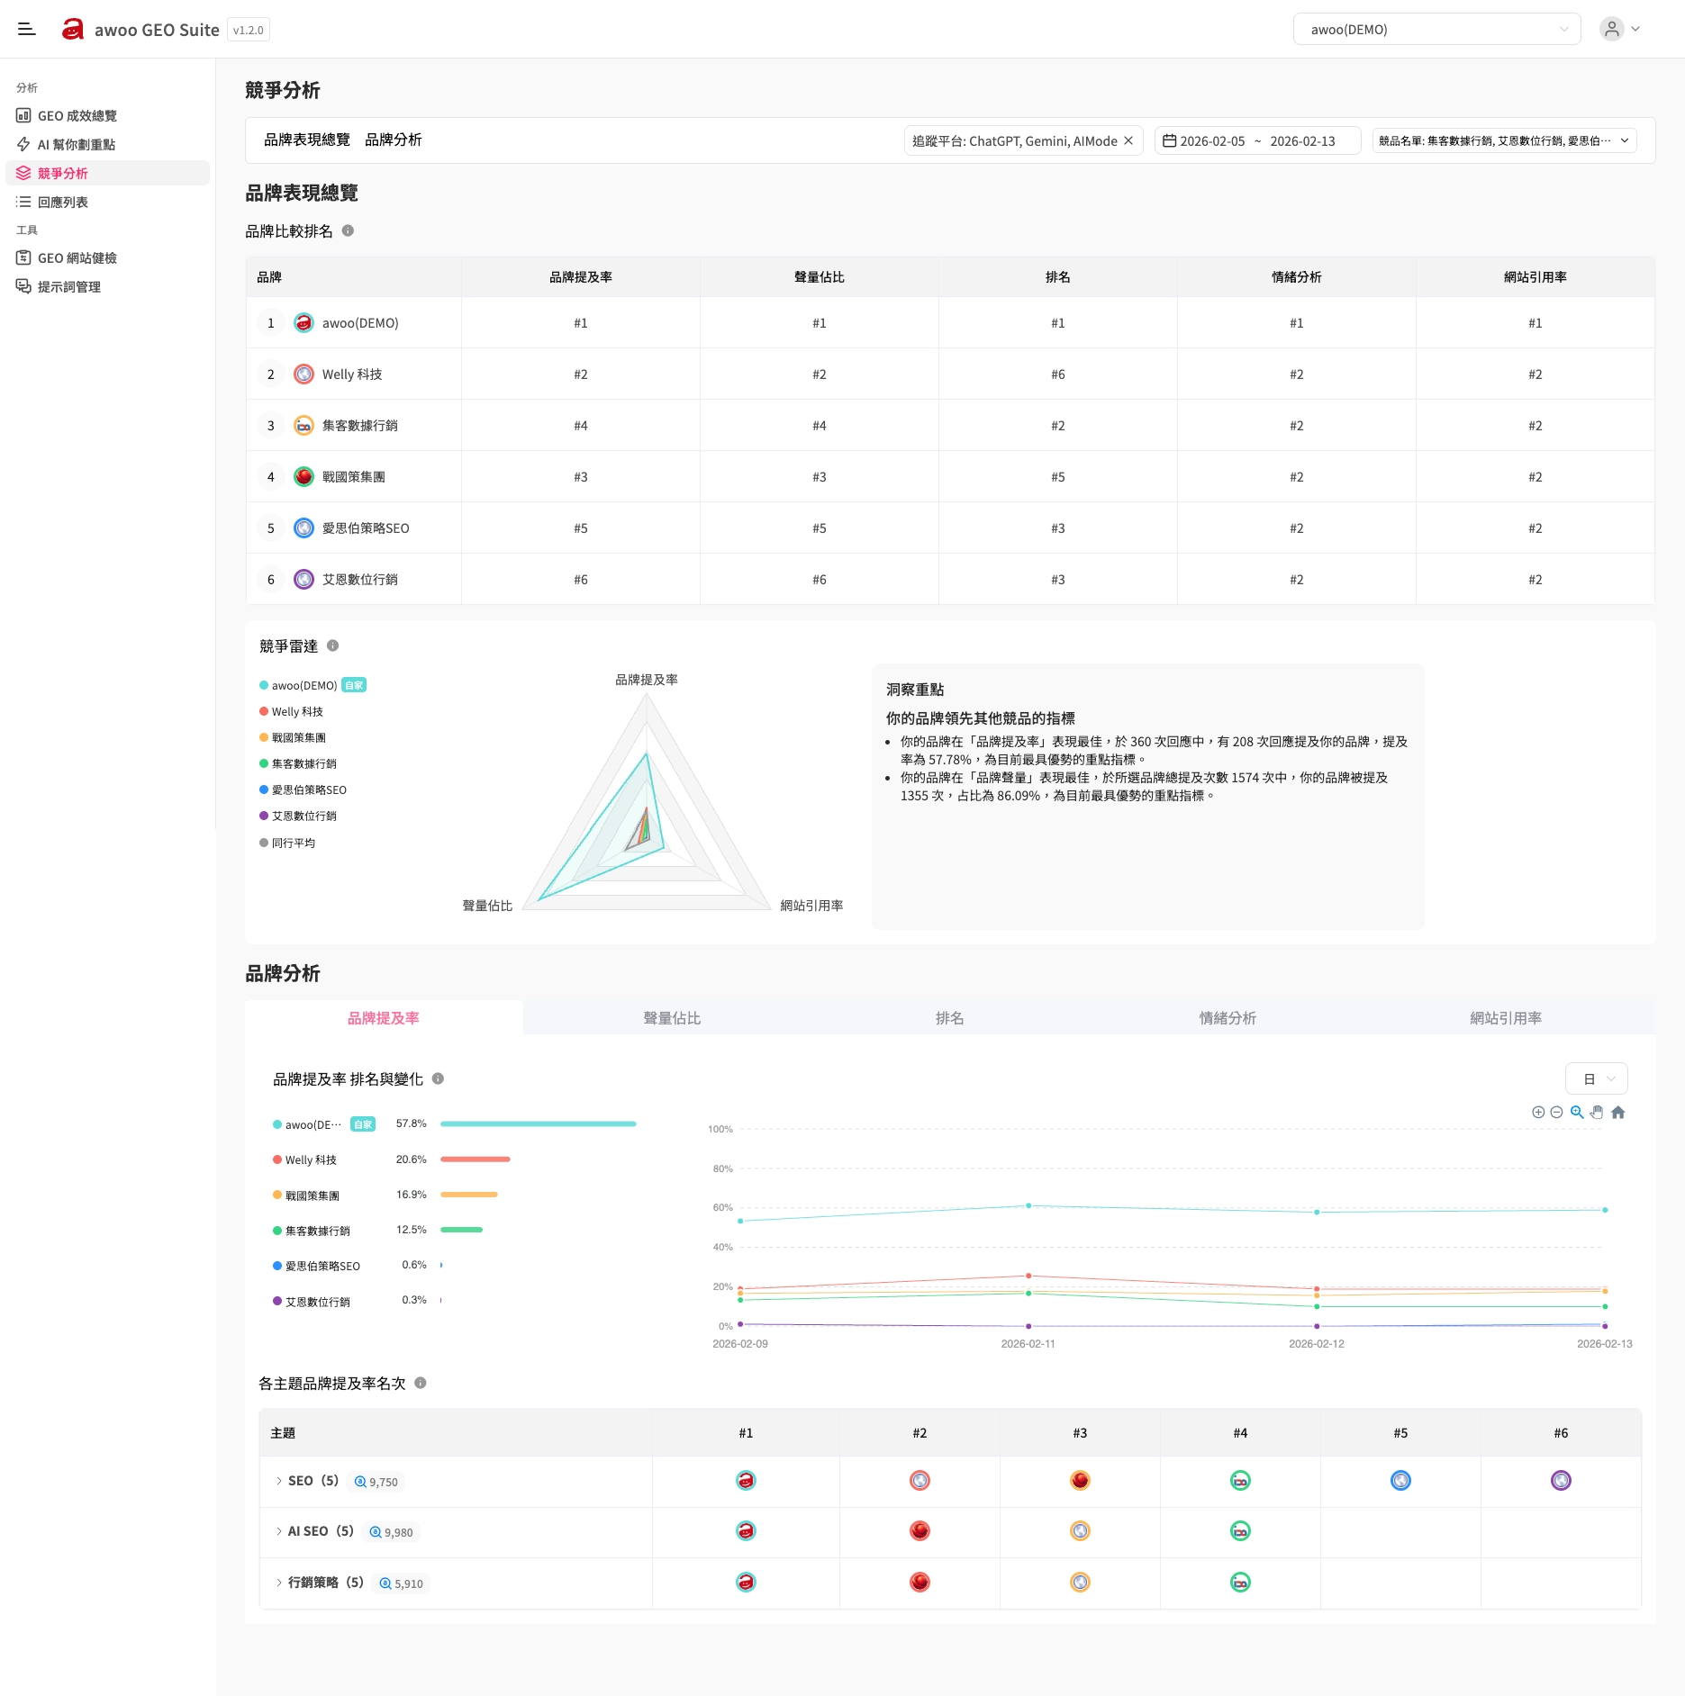The width and height of the screenshot is (1685, 1696).
Task: Show info tooltip for 品牌比較排名
Action: coord(348,231)
